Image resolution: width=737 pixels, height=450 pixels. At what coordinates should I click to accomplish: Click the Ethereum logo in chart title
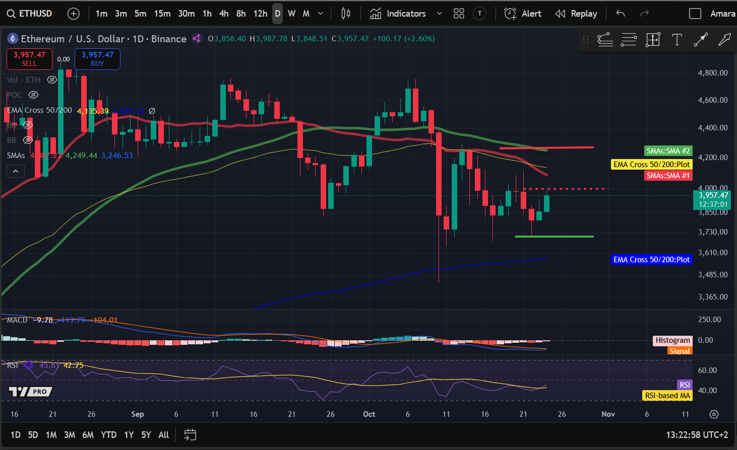pyautogui.click(x=12, y=38)
